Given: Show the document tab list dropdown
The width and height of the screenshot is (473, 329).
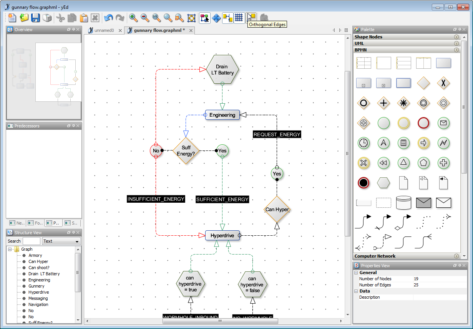Looking at the screenshot, I should pos(346,30).
